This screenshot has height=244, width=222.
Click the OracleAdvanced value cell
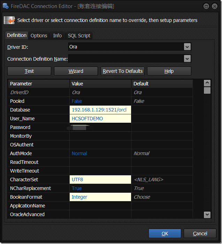pyautogui.click(x=100, y=214)
